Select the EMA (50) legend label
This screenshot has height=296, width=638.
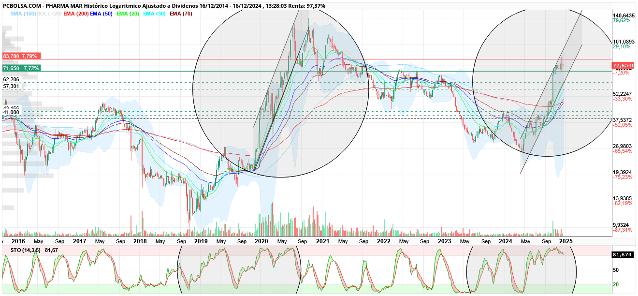coord(101,14)
